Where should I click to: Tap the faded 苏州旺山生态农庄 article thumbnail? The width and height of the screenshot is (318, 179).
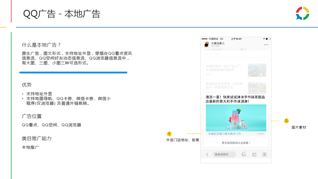(257, 87)
